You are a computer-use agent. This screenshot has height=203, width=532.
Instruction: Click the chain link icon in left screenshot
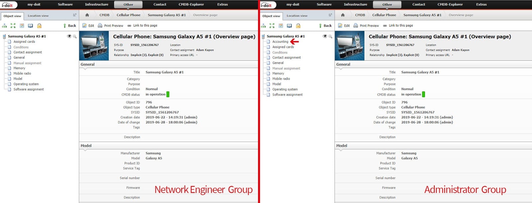coord(129,26)
